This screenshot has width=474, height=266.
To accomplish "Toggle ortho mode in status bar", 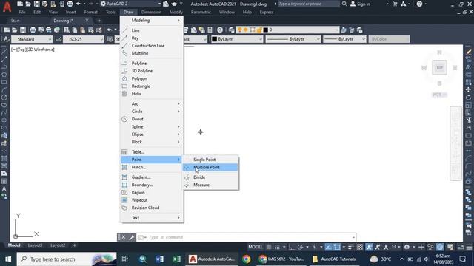I will tap(291, 247).
